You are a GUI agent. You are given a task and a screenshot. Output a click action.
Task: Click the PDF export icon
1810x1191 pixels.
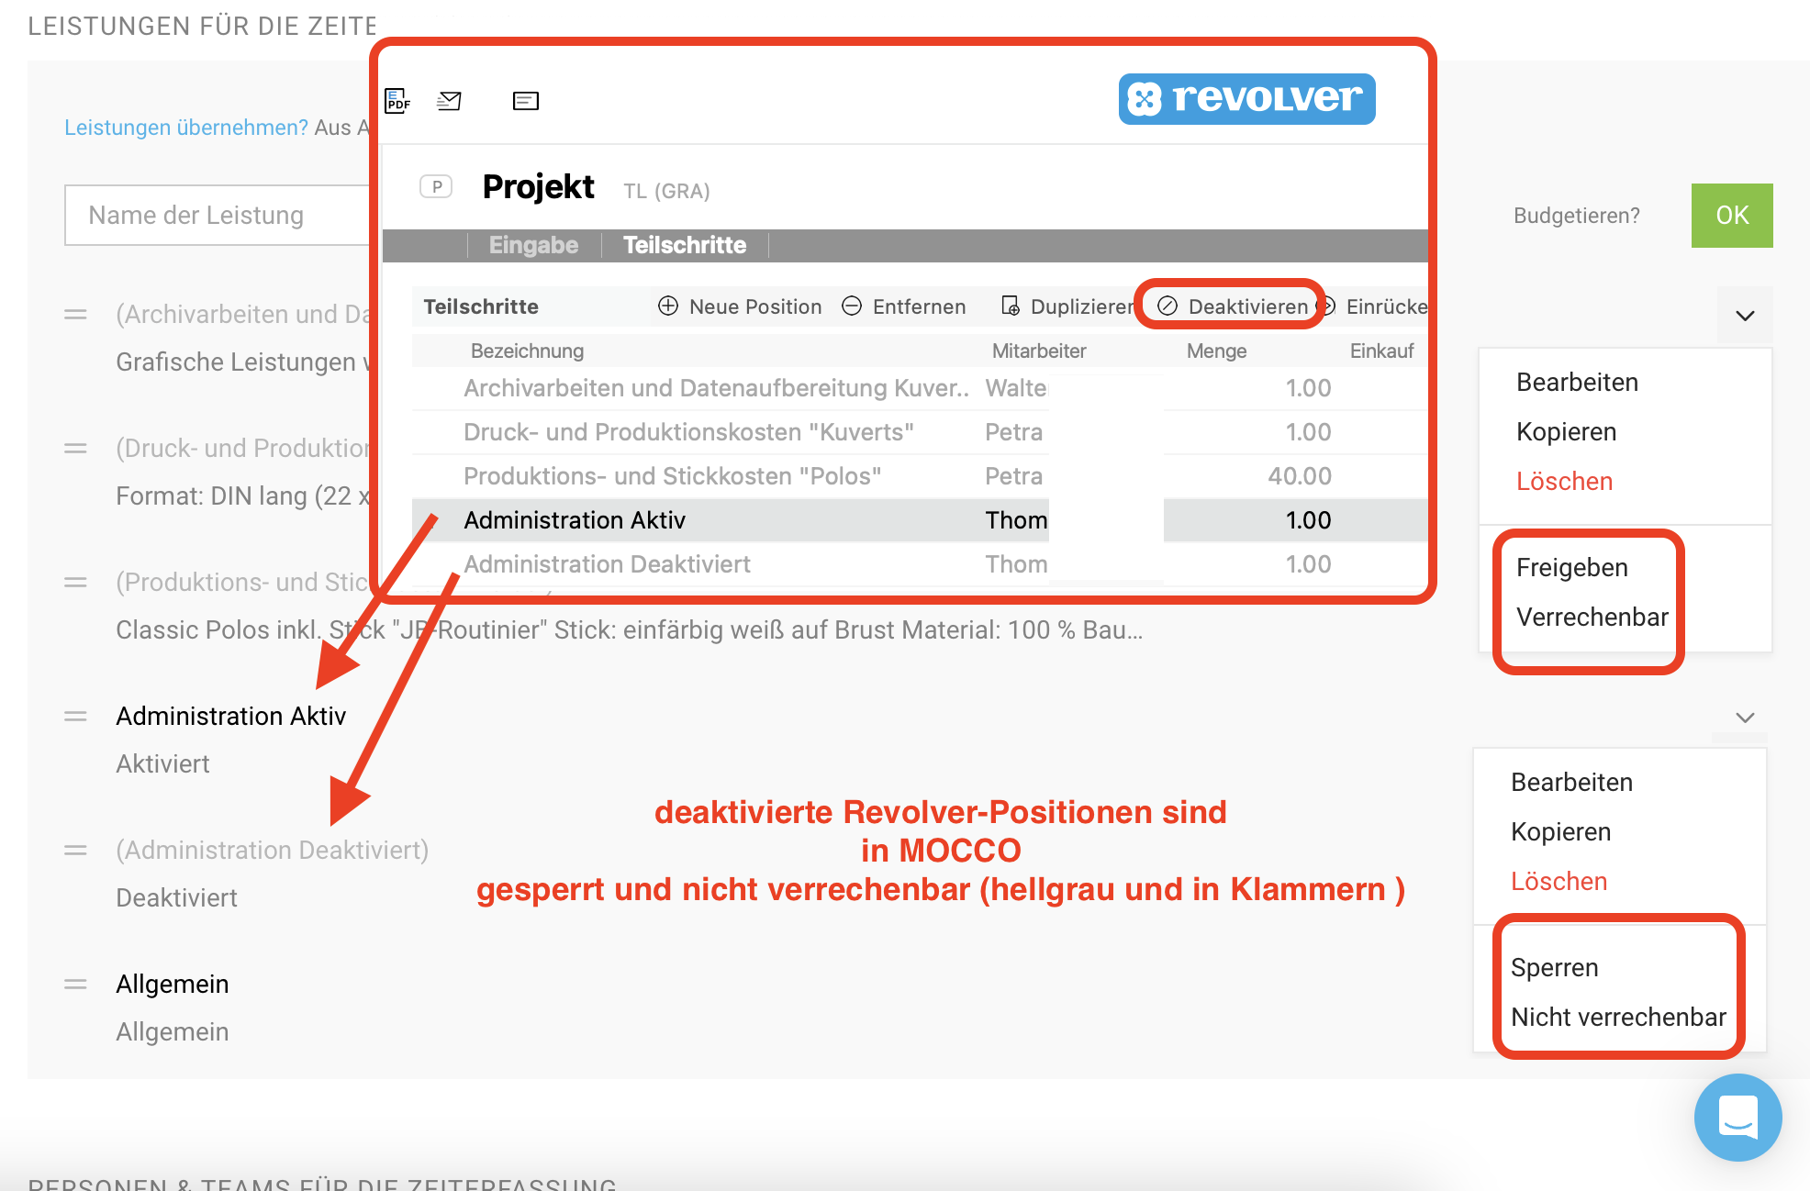(397, 100)
